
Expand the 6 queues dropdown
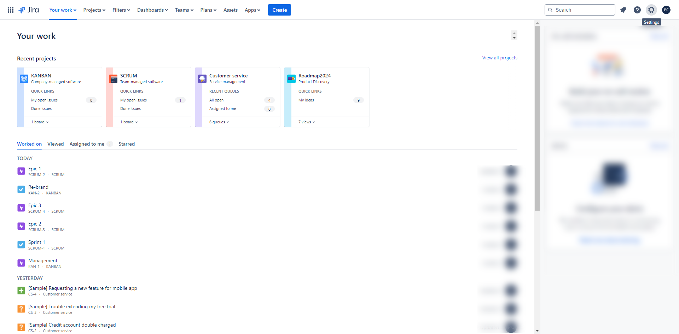(x=219, y=122)
